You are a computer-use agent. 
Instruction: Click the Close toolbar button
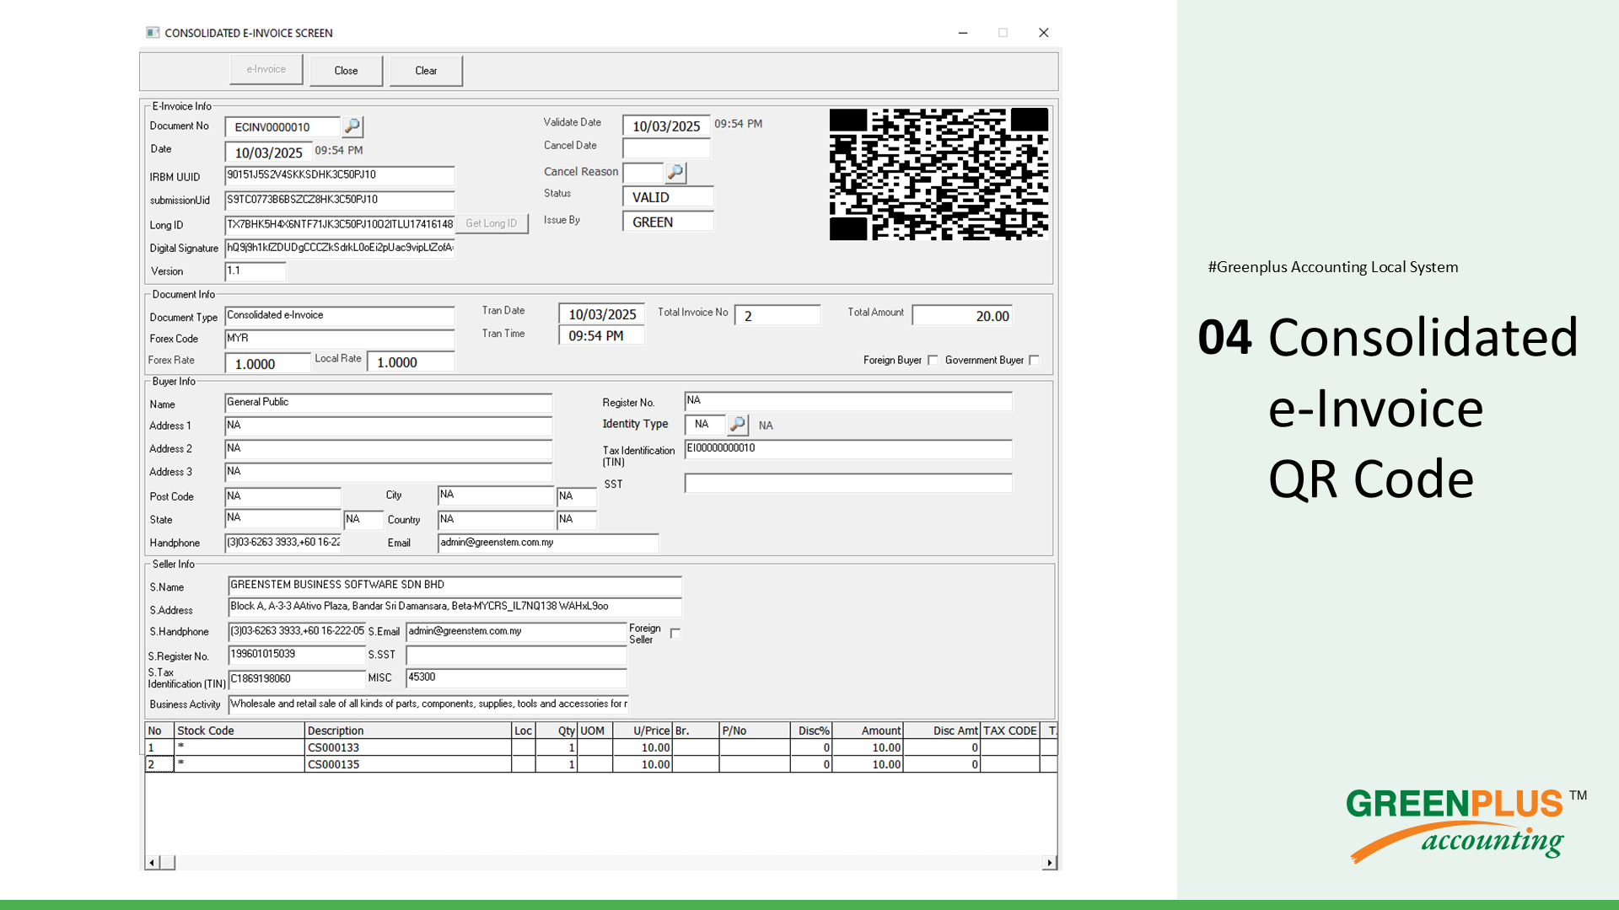tap(346, 71)
